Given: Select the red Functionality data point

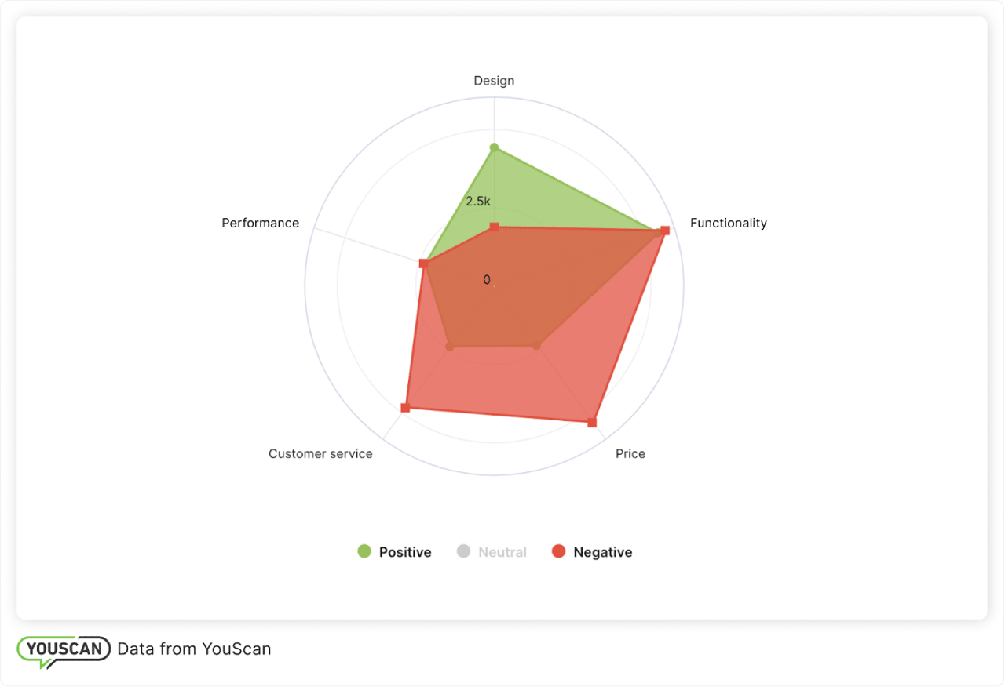Looking at the screenshot, I should [x=665, y=231].
